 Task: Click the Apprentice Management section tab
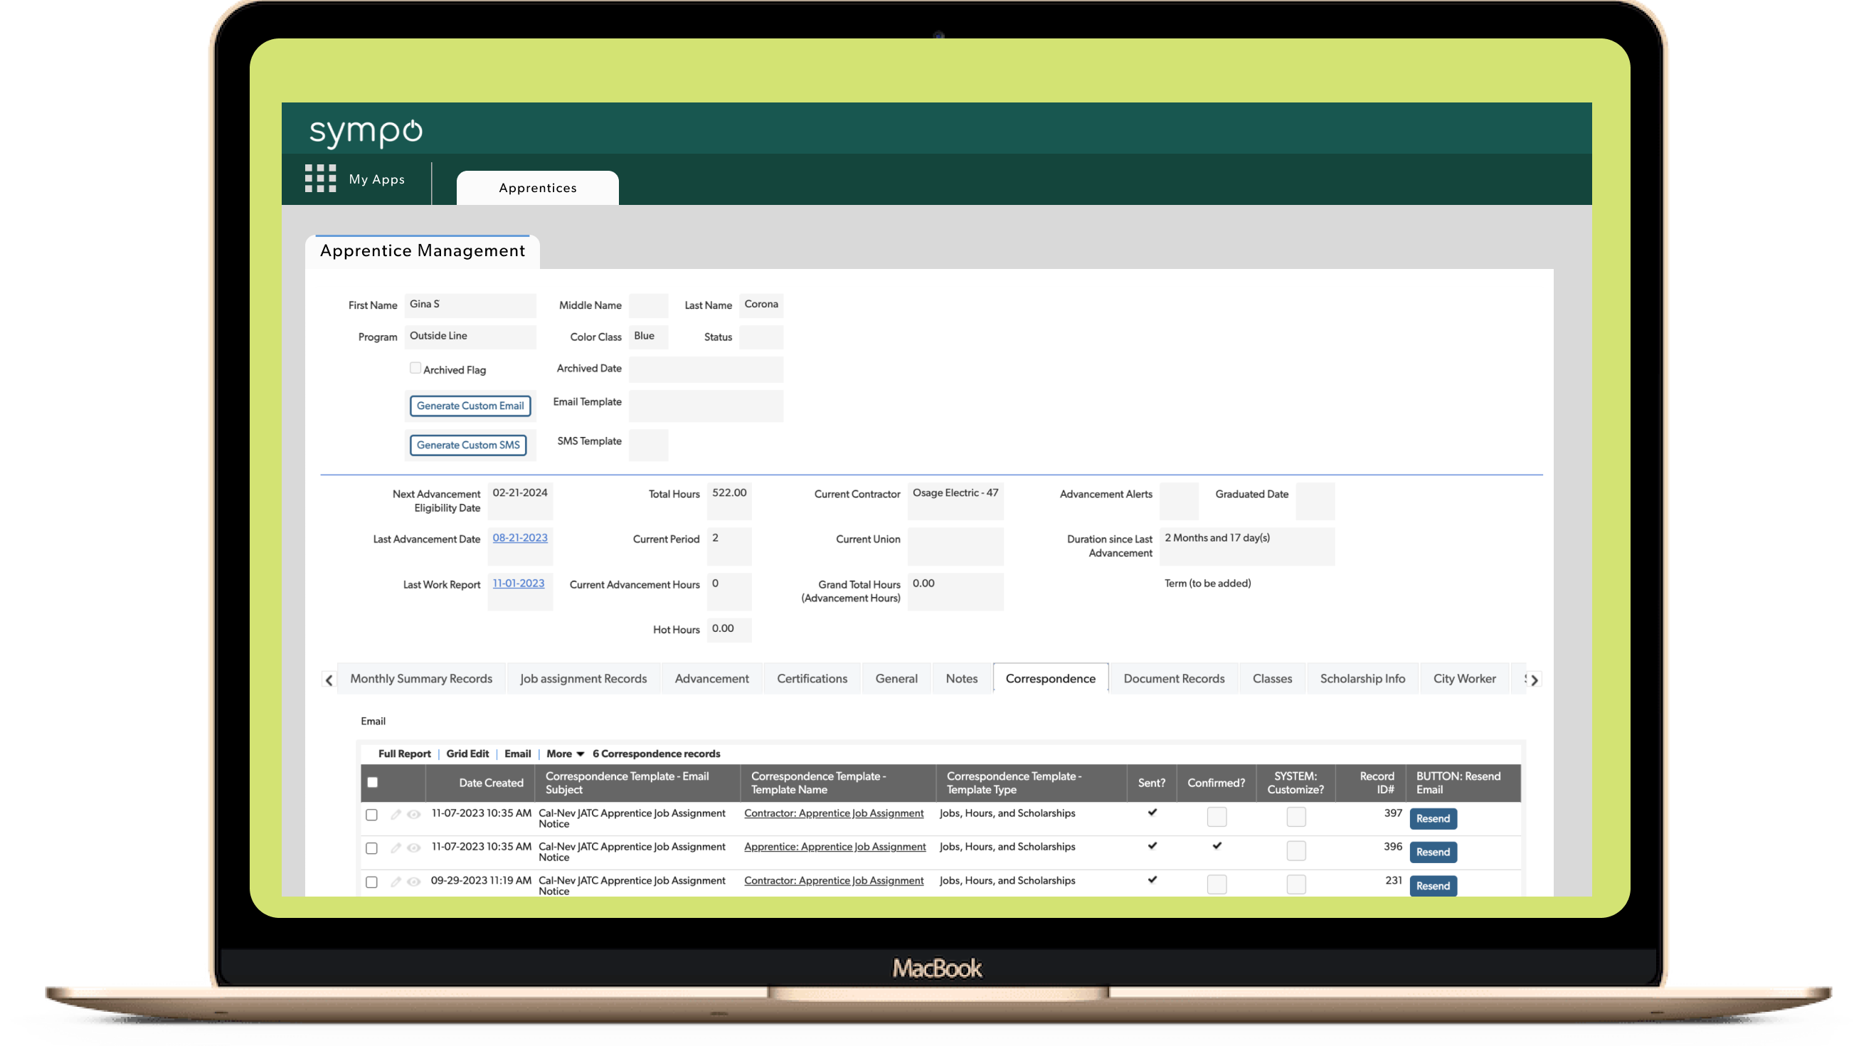point(423,250)
